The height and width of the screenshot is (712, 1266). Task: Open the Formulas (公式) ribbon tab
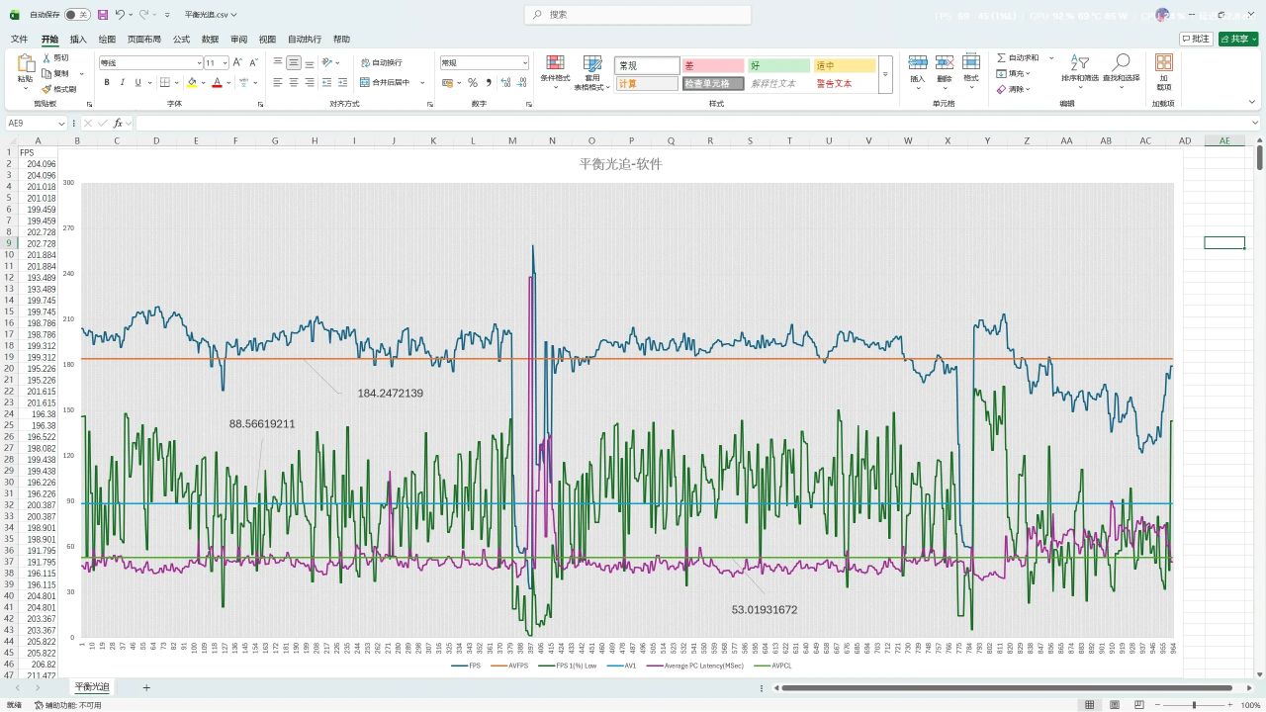[x=181, y=40]
